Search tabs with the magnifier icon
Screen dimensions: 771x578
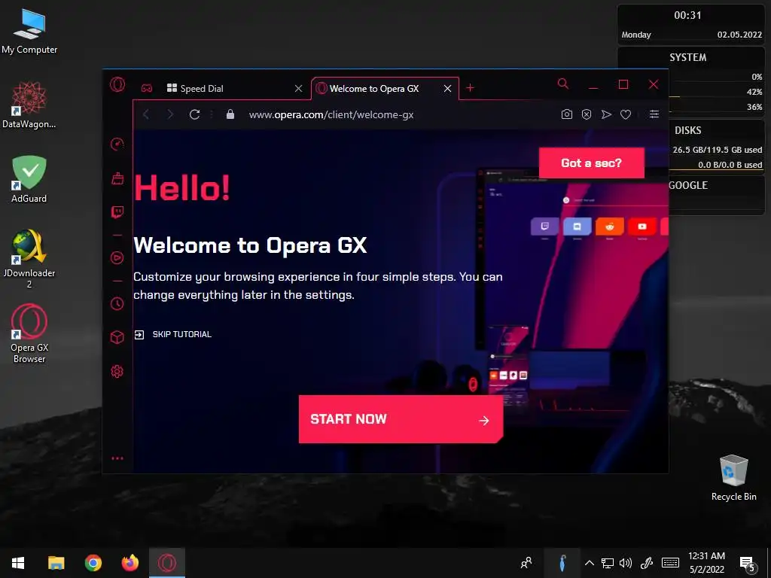[563, 84]
